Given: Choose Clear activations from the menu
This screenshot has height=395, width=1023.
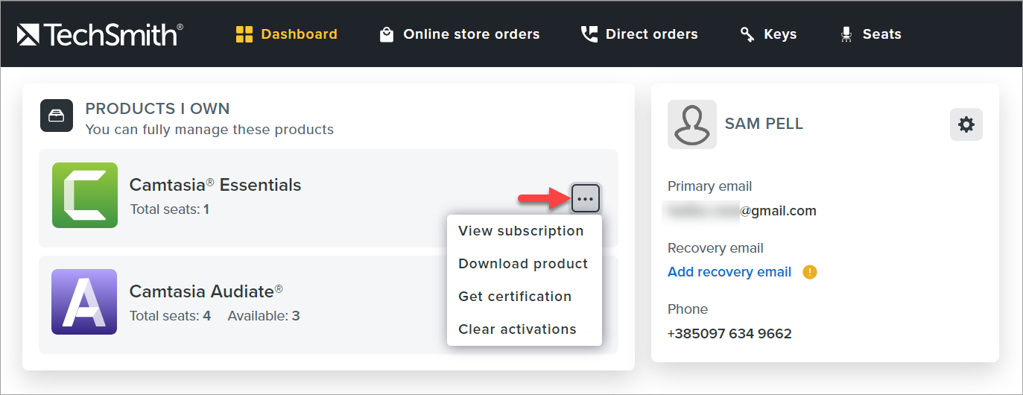Looking at the screenshot, I should click(x=517, y=329).
